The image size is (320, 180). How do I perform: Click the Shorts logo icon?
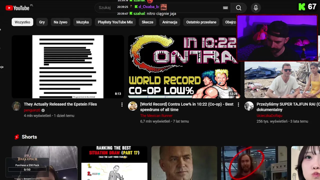pyautogui.click(x=17, y=137)
